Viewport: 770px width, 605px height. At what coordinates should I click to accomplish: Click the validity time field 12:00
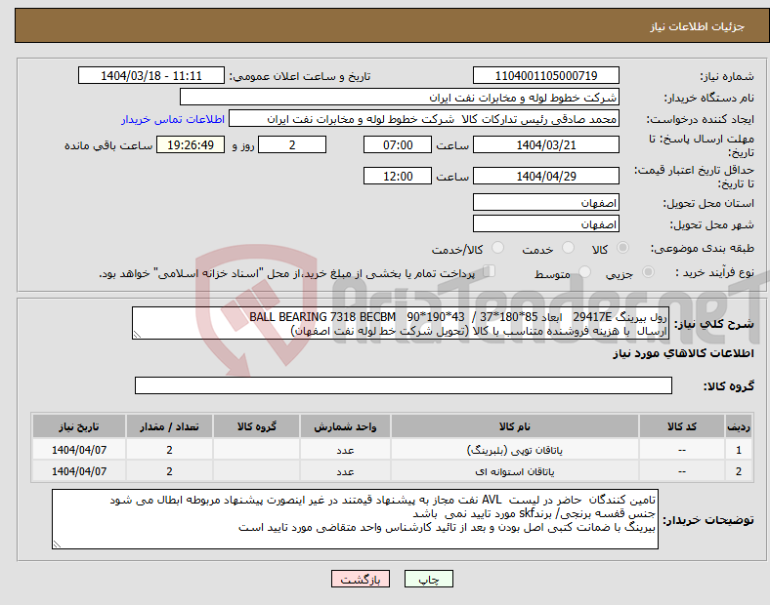(398, 176)
